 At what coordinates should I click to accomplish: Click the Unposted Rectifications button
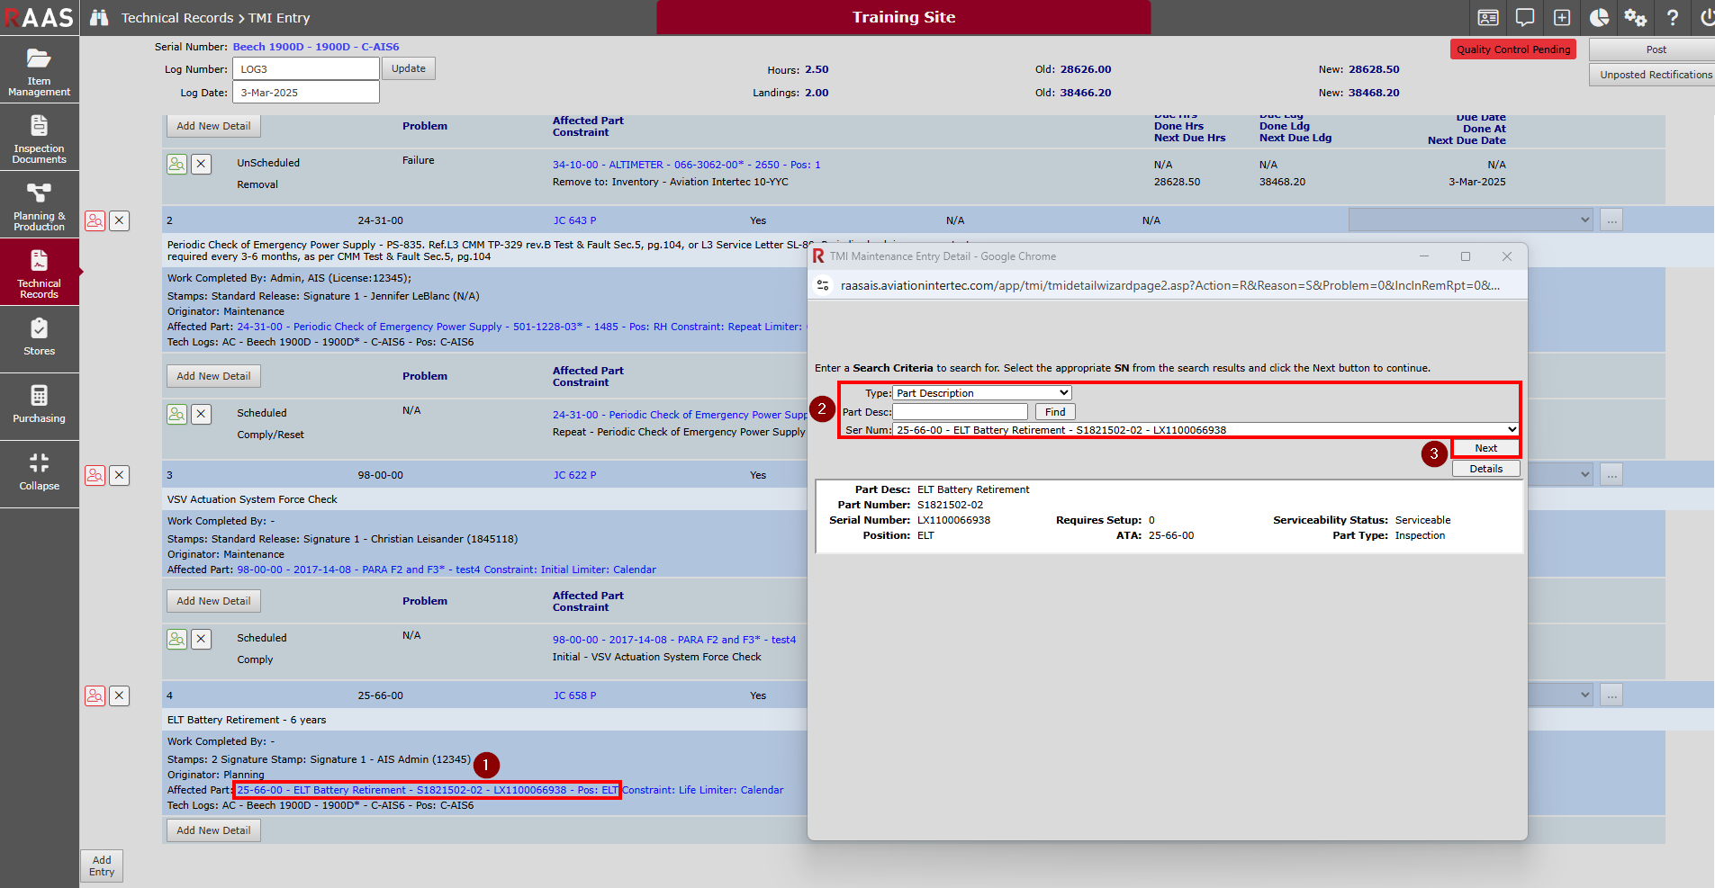coord(1655,75)
